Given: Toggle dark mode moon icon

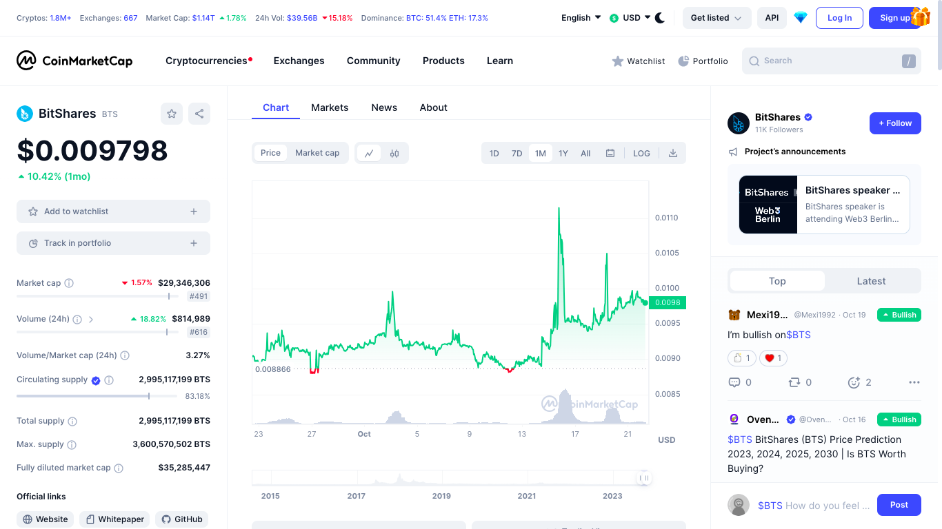Looking at the screenshot, I should point(660,18).
